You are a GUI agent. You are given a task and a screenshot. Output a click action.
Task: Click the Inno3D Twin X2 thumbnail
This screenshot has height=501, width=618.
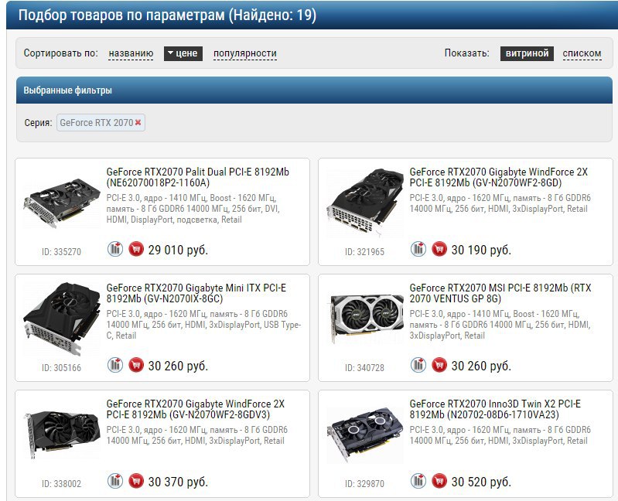(x=365, y=435)
